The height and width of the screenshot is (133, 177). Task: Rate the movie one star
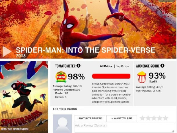click(142, 118)
